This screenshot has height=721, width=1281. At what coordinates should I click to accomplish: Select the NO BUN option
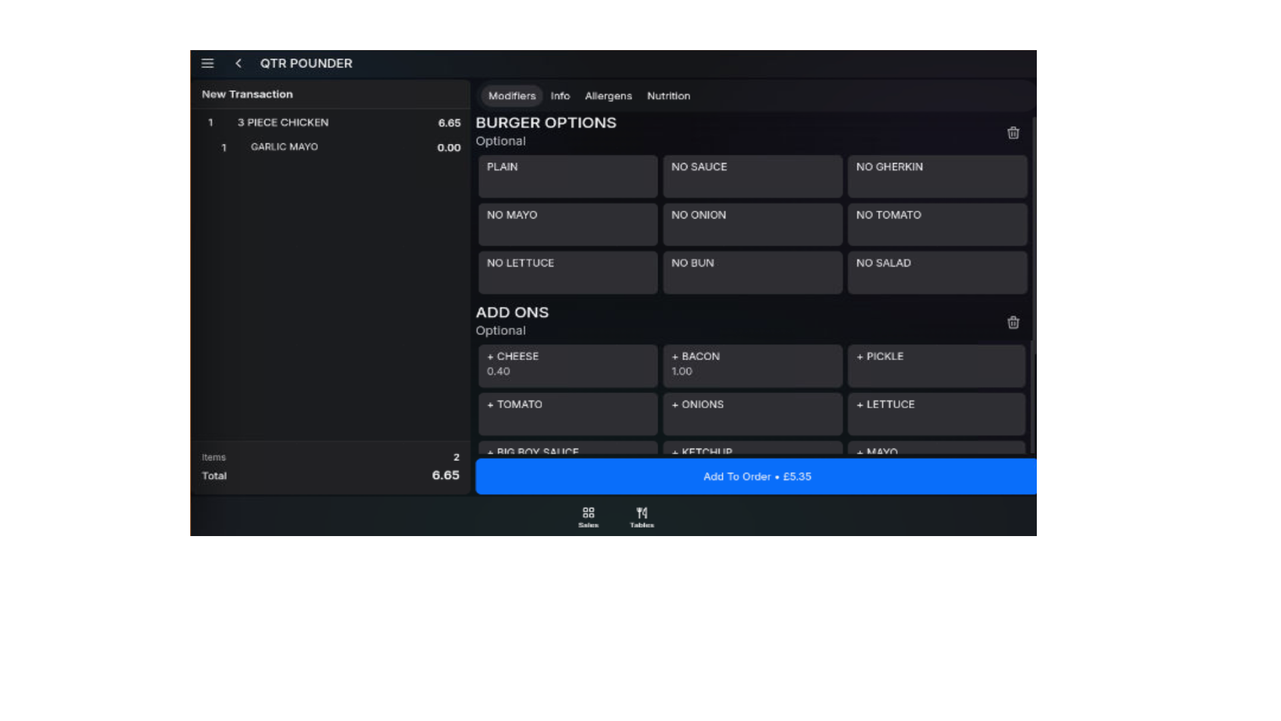[x=753, y=272]
